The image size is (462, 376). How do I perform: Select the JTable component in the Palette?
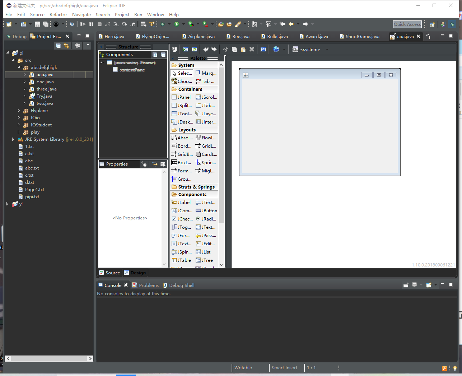(x=181, y=260)
